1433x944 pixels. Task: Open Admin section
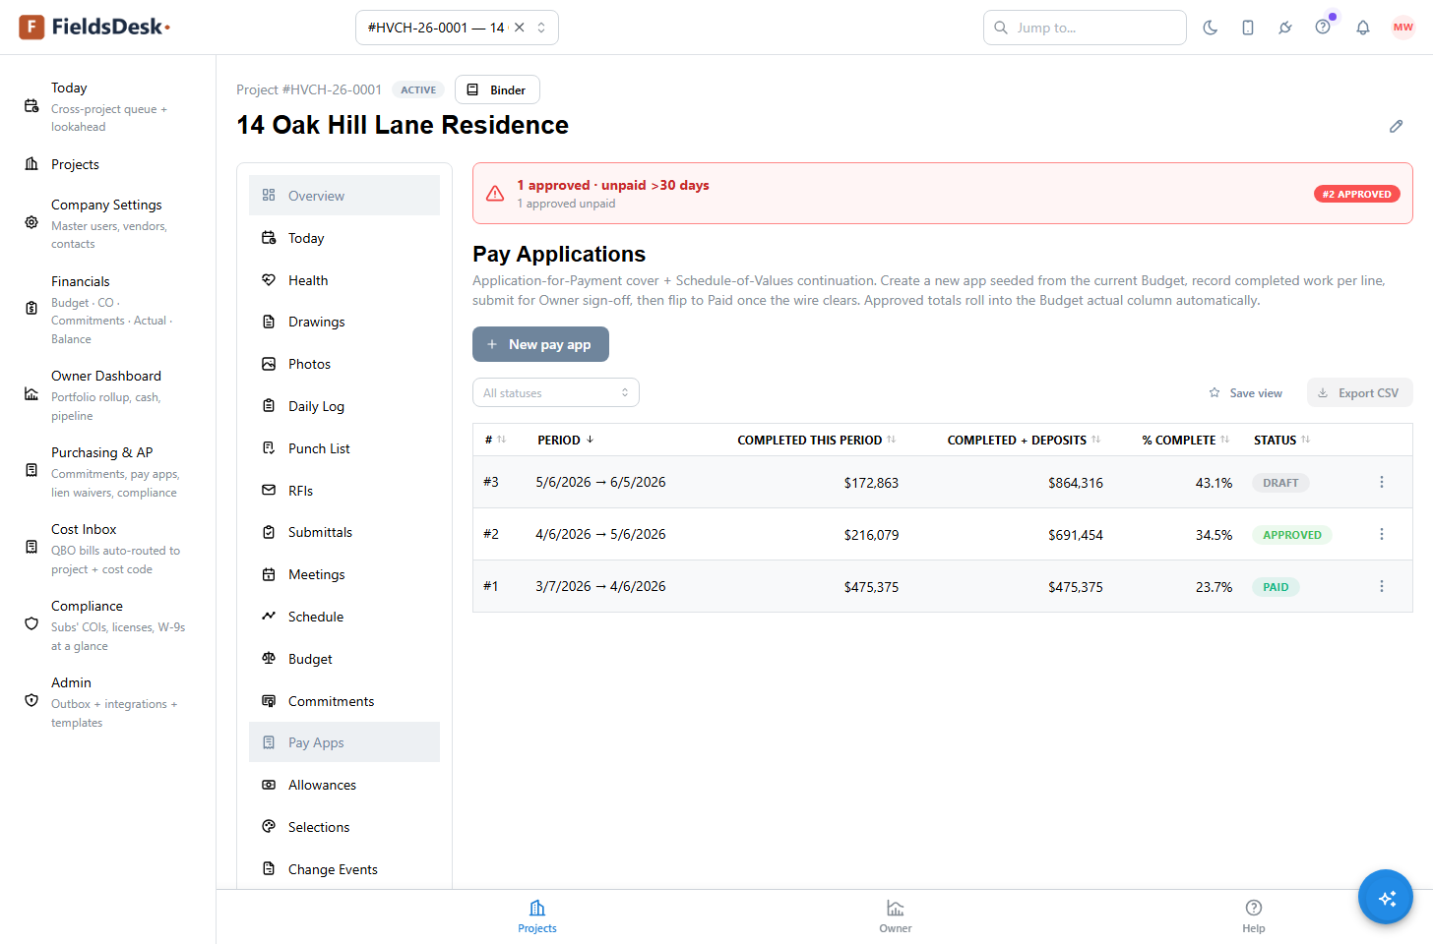[108, 702]
